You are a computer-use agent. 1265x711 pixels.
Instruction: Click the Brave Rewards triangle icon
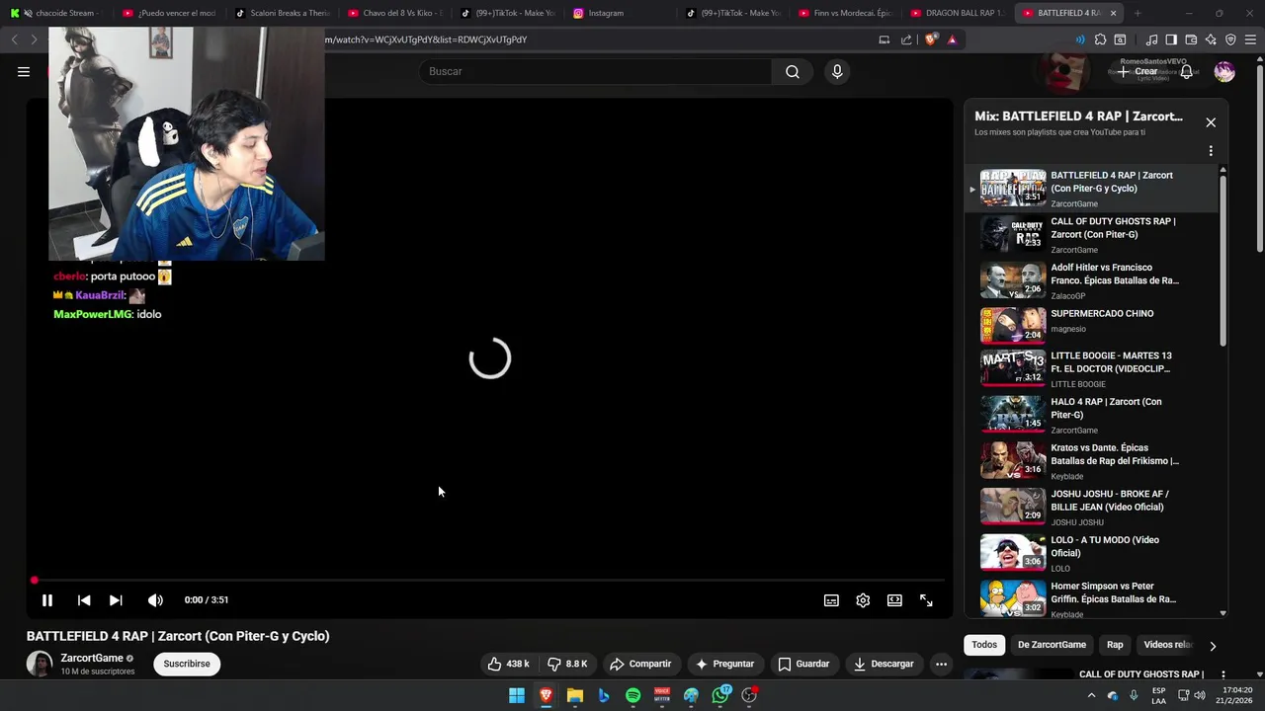point(952,39)
